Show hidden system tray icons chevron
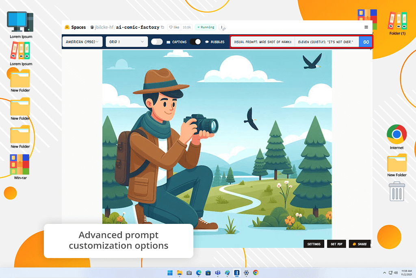 click(x=384, y=273)
